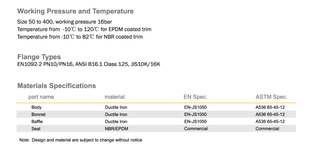This screenshot has height=156, width=311.
Task: Click the EN1092-2 PN10/PN16 flange standards line
Action: click(x=89, y=65)
